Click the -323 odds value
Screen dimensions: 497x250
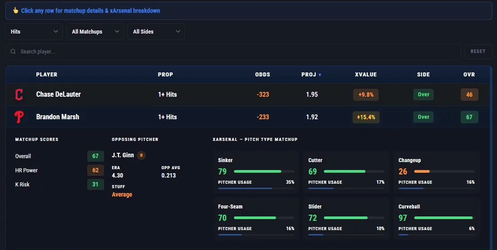tap(263, 95)
